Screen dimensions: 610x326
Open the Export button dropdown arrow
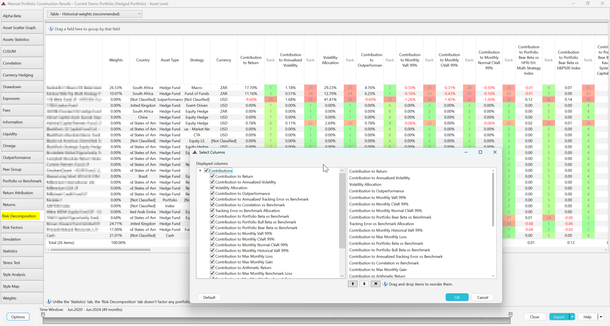pos(572,316)
